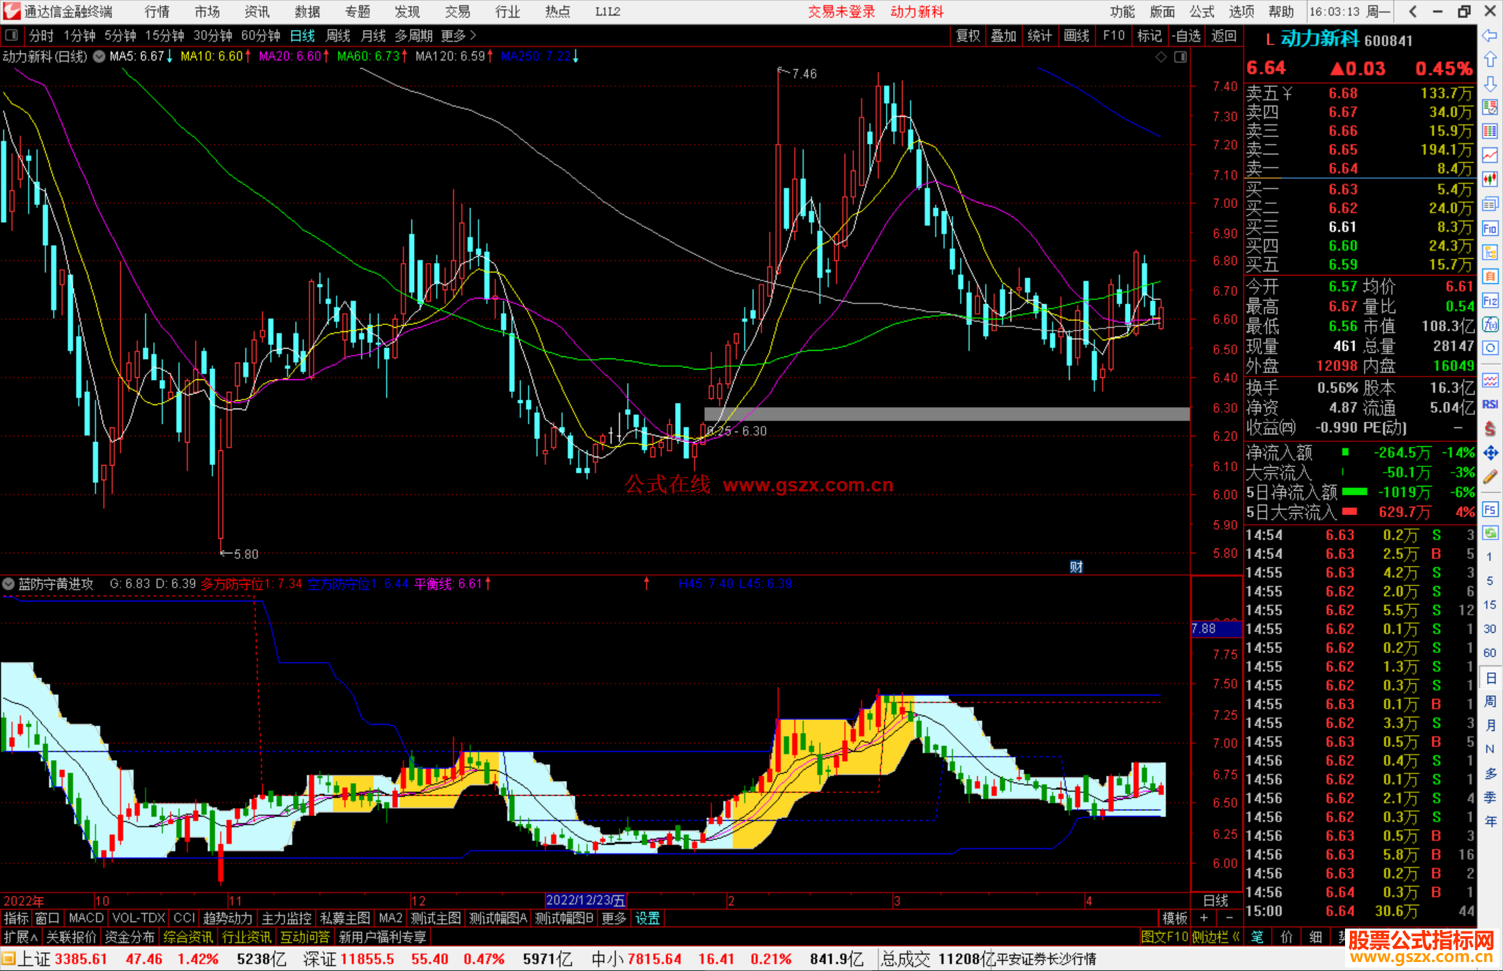Open the 行情 menu

(157, 12)
